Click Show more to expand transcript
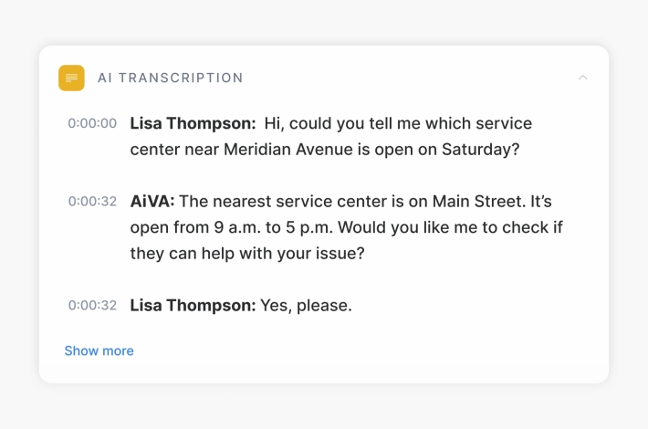 tap(99, 351)
